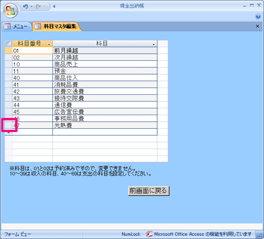Select row selector for record 47
The width and height of the screenshot is (264, 239).
(8, 126)
